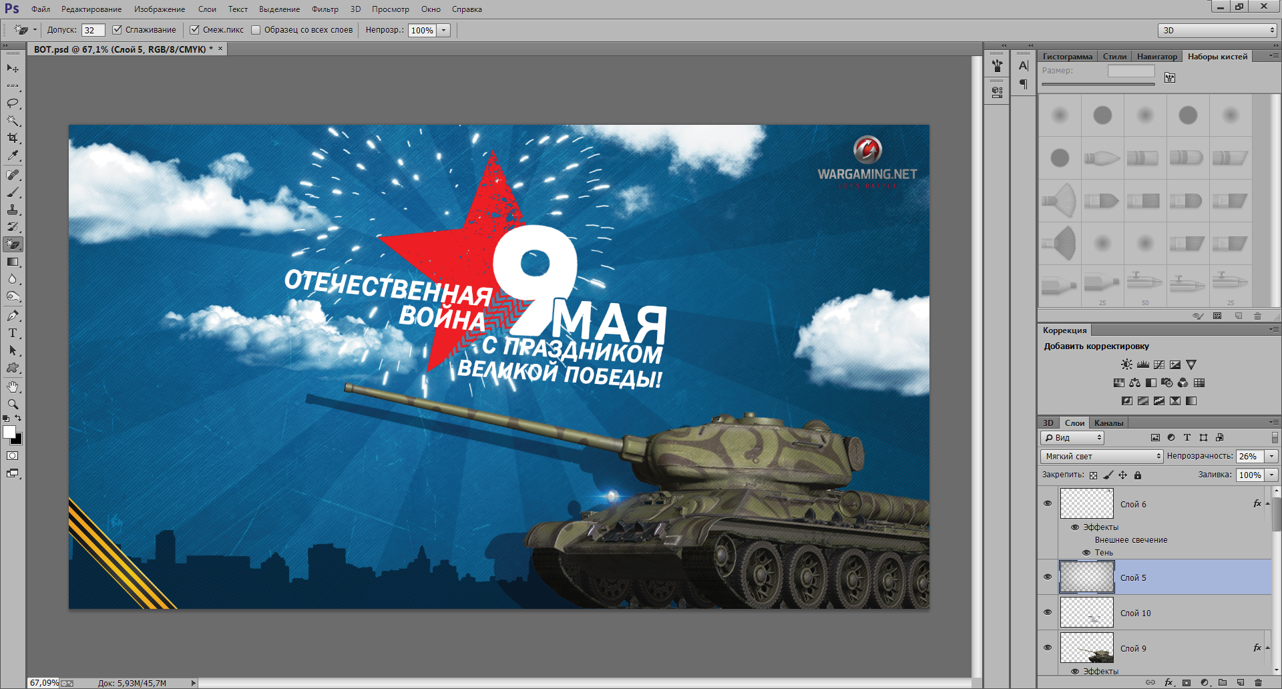Select the Hand tool
This screenshot has height=689, width=1282.
[13, 387]
